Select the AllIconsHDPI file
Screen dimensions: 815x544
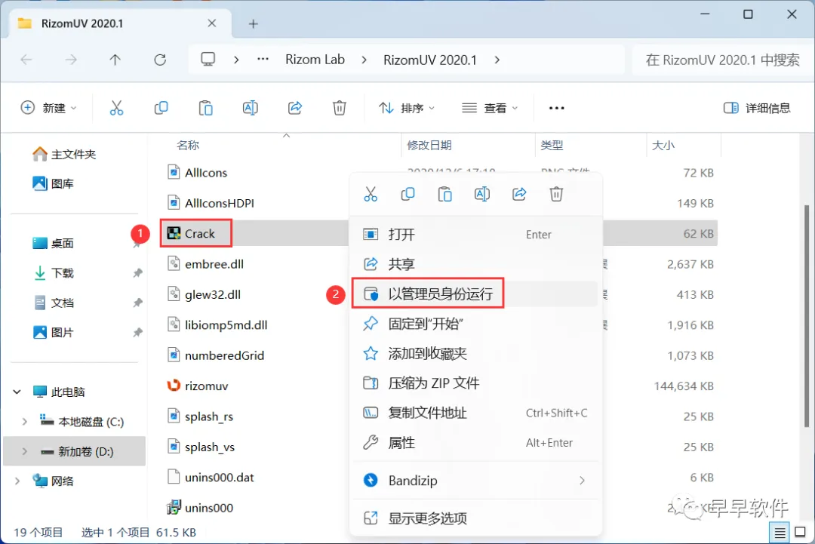pyautogui.click(x=211, y=203)
